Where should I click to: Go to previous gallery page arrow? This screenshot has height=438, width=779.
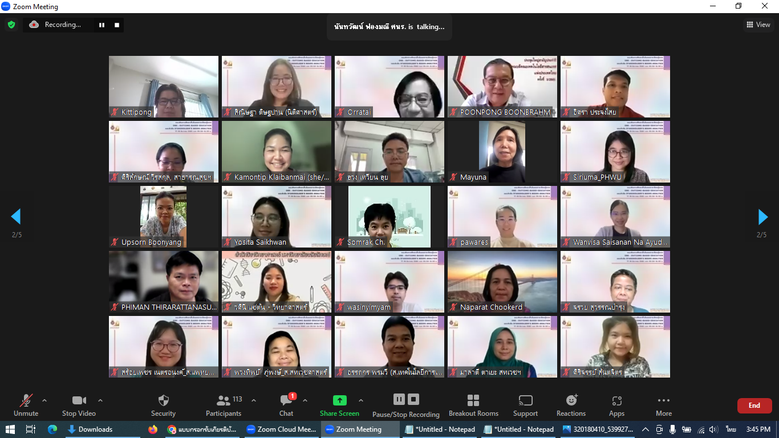tap(16, 216)
